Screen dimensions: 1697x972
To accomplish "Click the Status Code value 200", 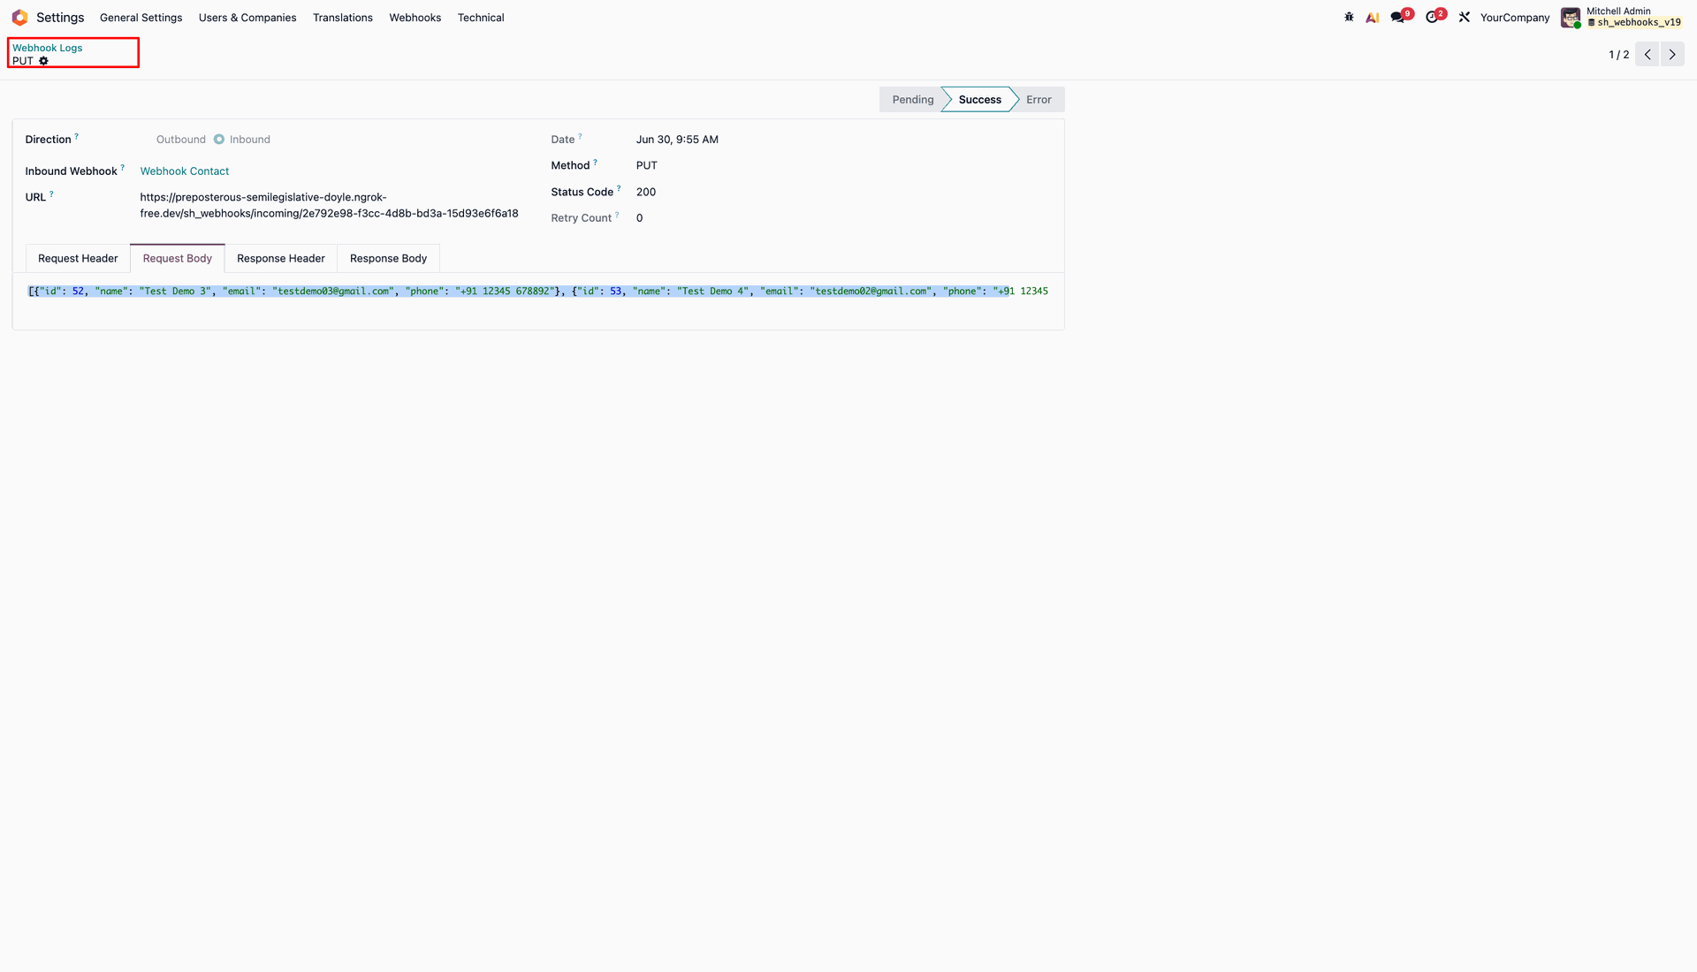I will [x=646, y=192].
